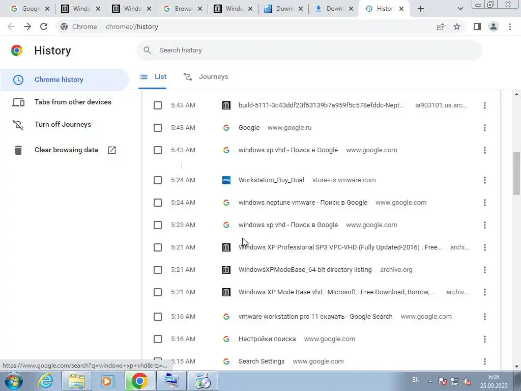Image resolution: width=521 pixels, height=391 pixels.
Task: Tick checkbox for 5:43 AM windows xp vhd
Action: (158, 150)
